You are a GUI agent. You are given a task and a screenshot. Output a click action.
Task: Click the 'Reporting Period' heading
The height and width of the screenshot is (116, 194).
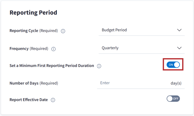click(x=33, y=13)
